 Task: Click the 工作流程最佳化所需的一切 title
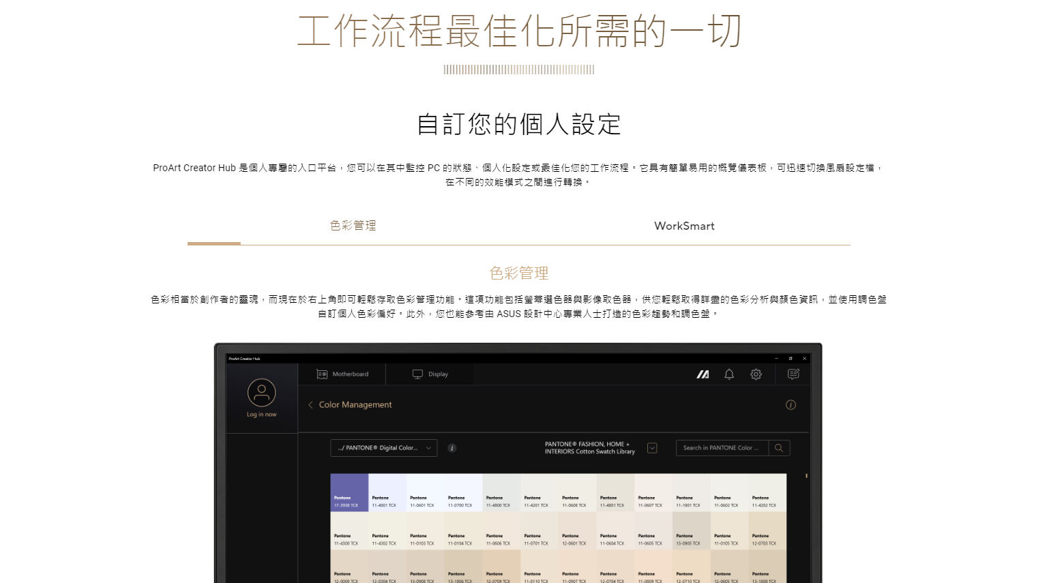point(519,31)
